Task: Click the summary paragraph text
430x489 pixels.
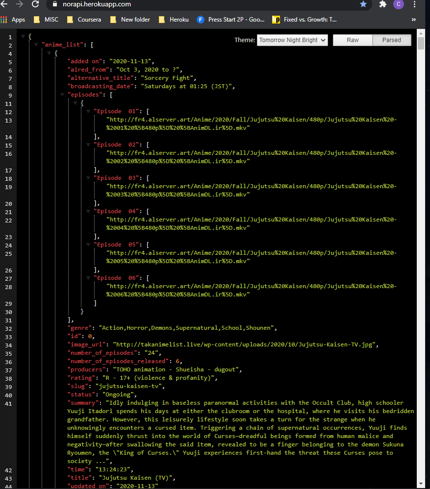Action: (241, 432)
